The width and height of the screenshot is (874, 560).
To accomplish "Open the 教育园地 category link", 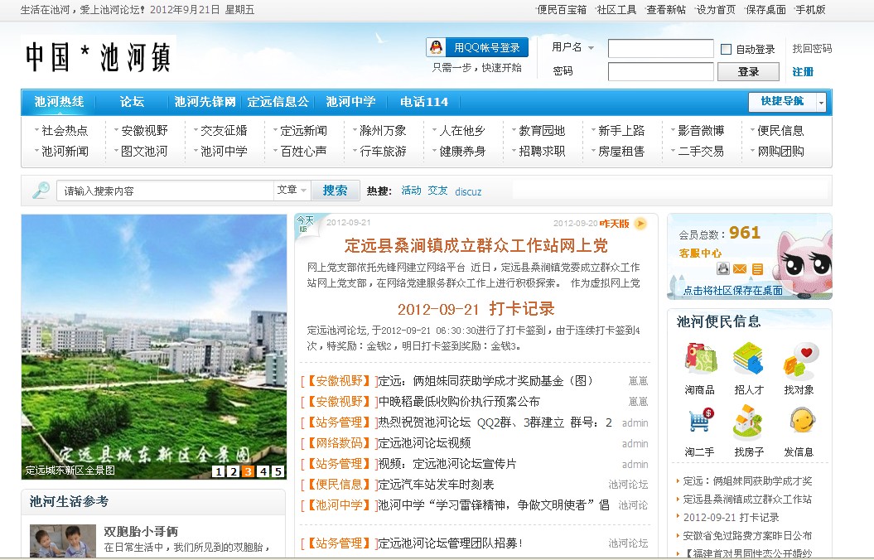I will (542, 130).
